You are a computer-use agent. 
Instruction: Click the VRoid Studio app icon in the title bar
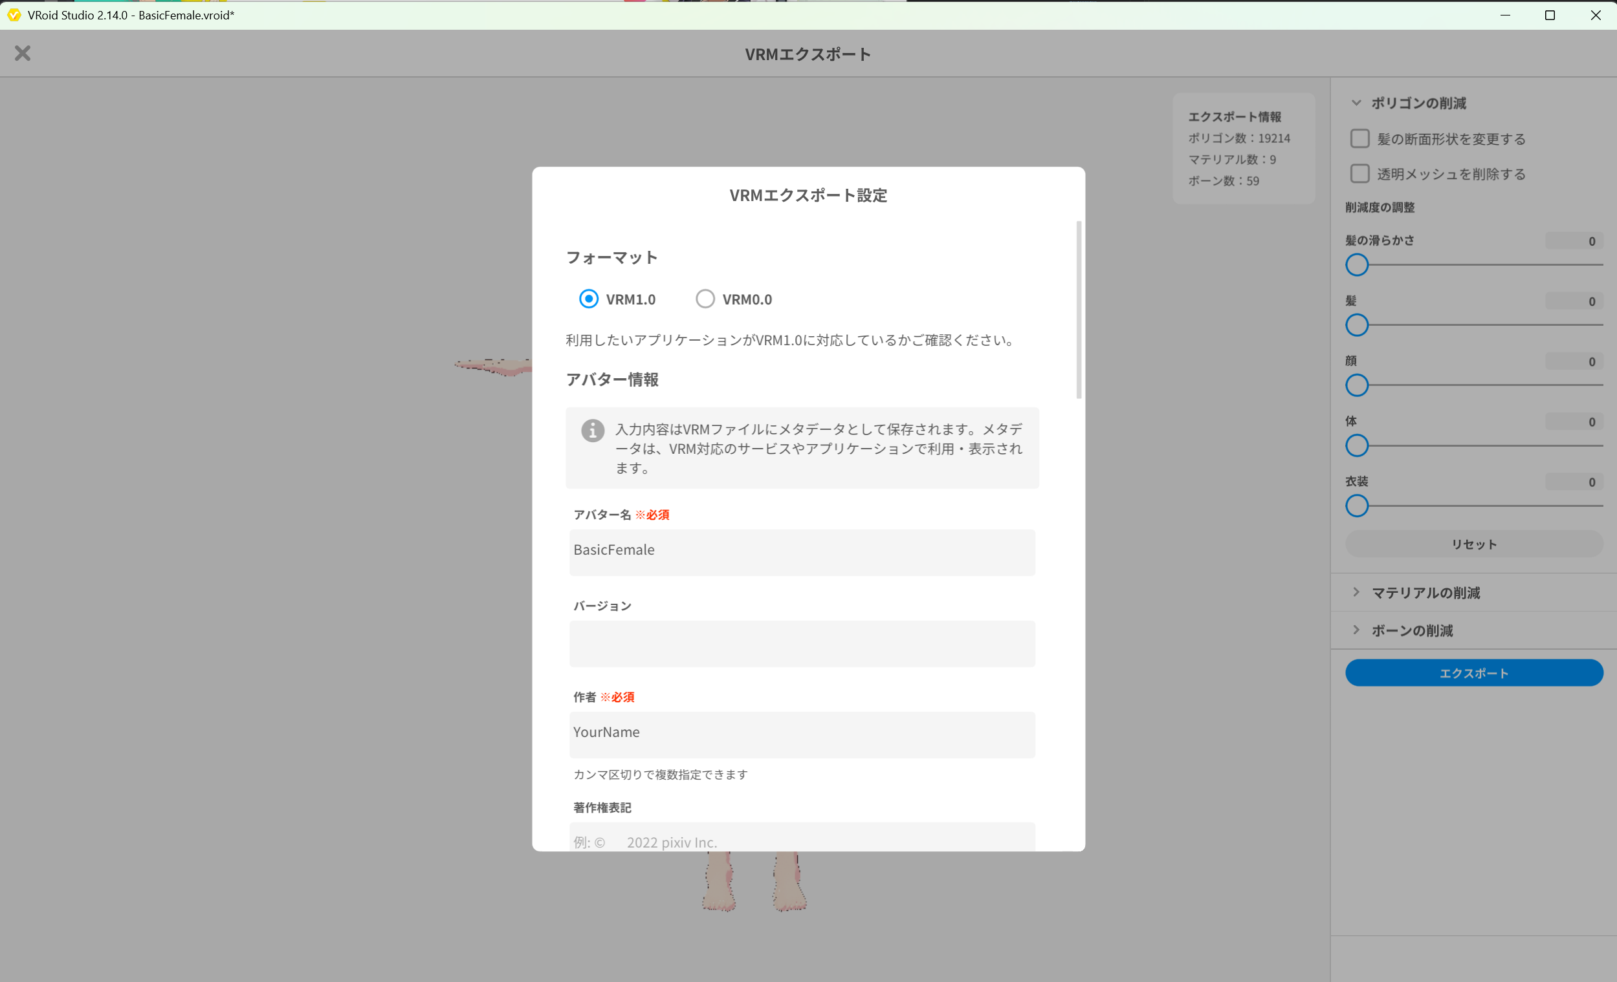coord(14,14)
